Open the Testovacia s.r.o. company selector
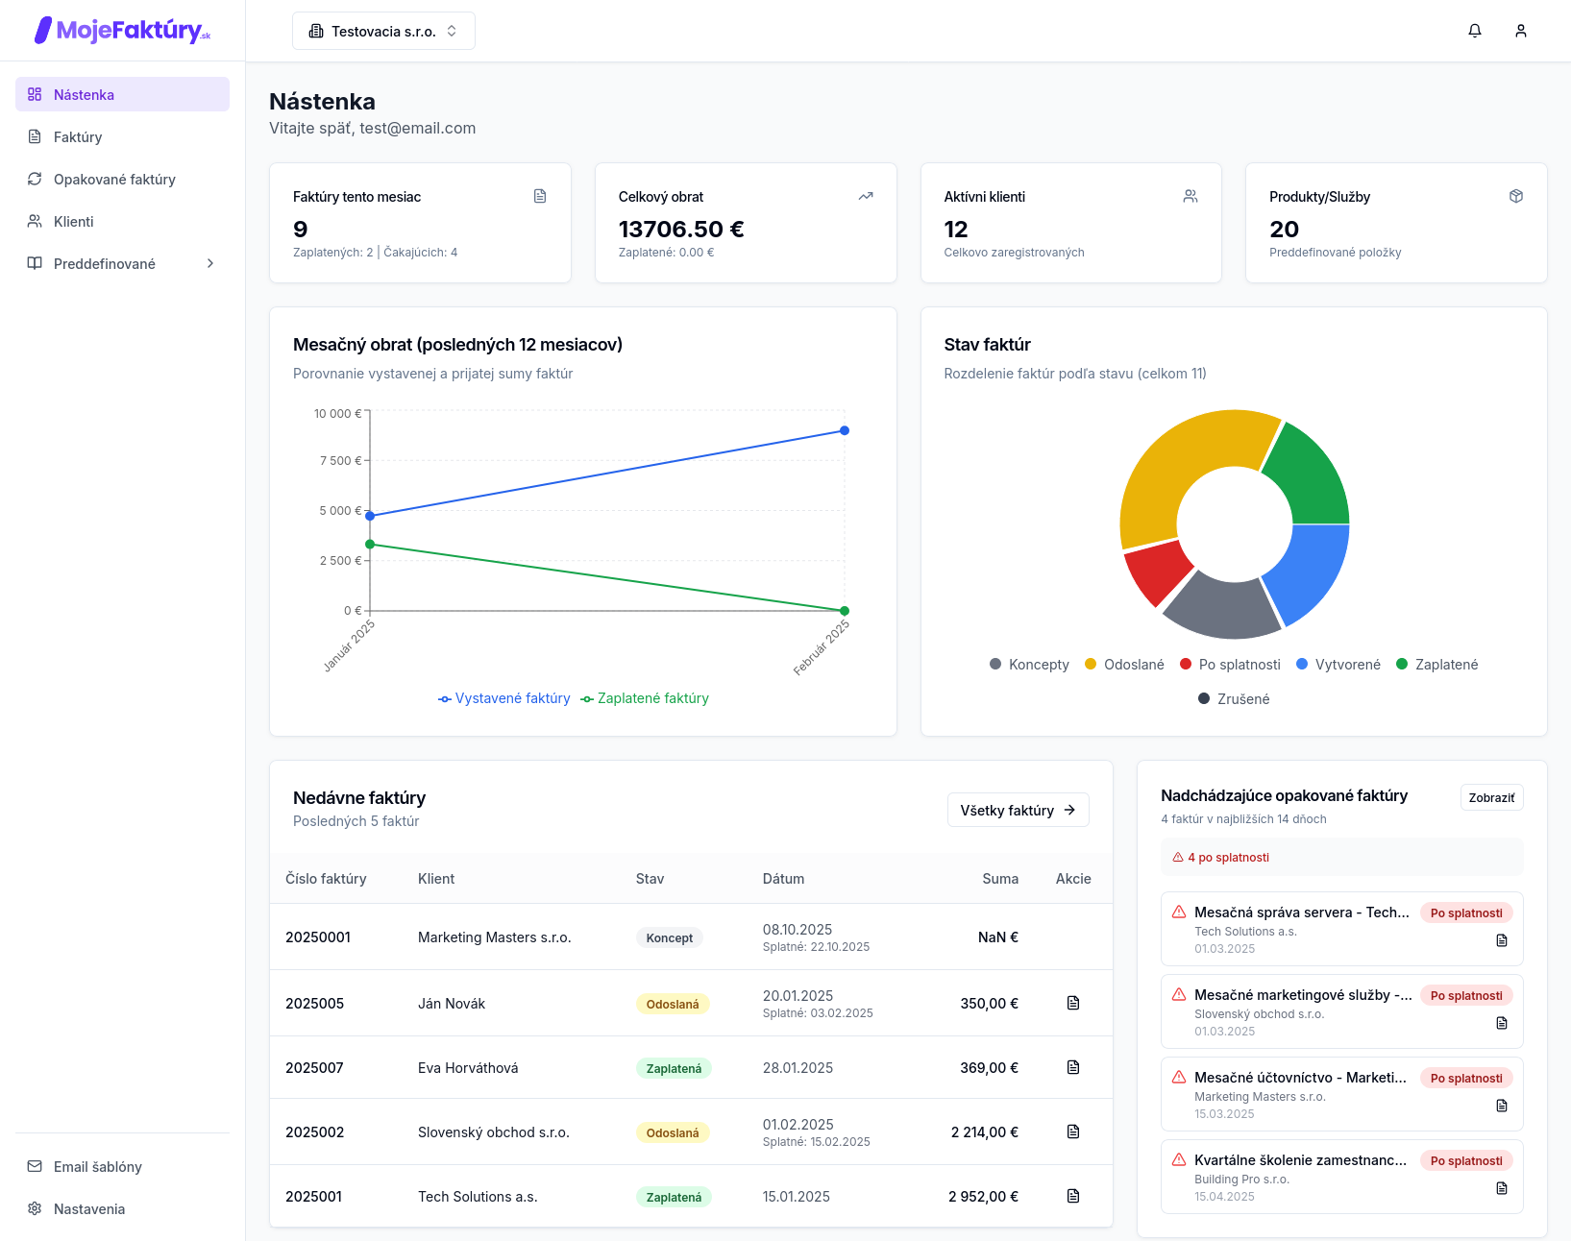 [383, 31]
